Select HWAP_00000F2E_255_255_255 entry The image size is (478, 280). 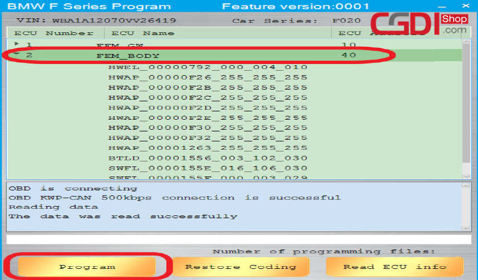(208, 117)
